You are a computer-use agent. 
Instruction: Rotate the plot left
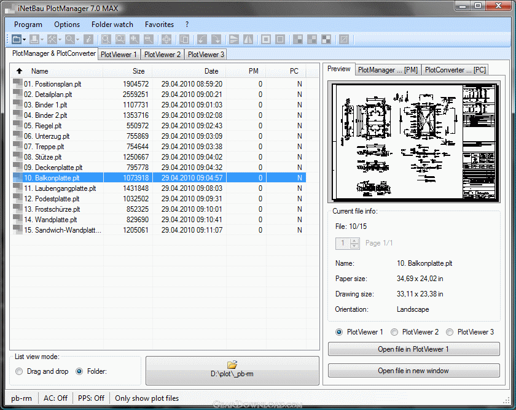pos(201,39)
